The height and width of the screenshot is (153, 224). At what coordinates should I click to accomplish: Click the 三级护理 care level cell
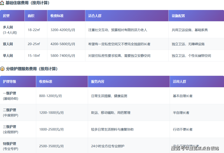point(9,127)
